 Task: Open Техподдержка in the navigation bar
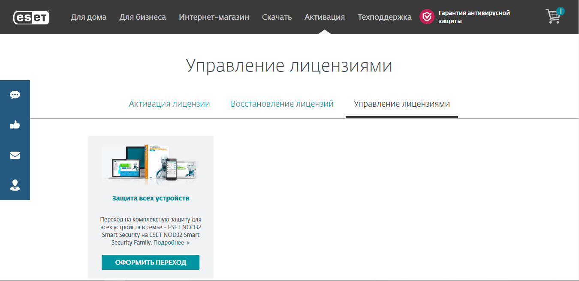[x=385, y=17]
